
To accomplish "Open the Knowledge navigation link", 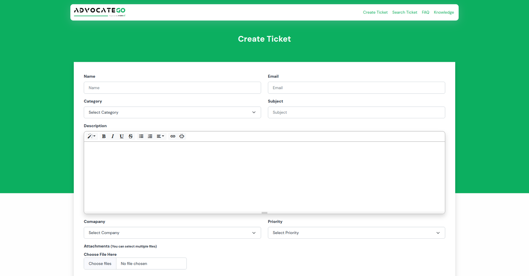I will (x=444, y=12).
